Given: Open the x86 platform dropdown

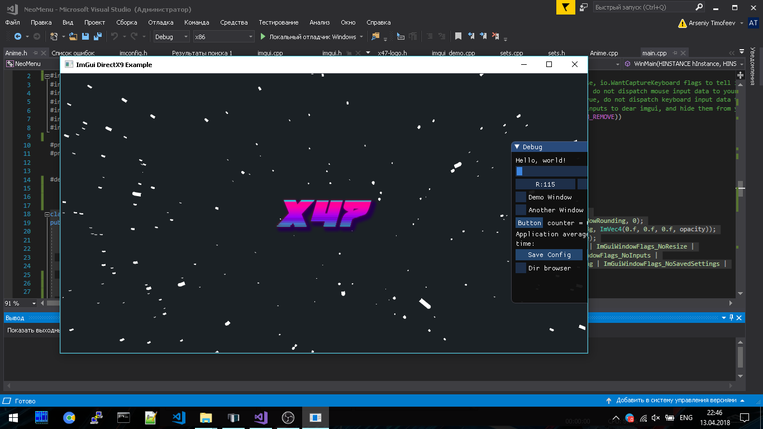Looking at the screenshot, I should 223,37.
